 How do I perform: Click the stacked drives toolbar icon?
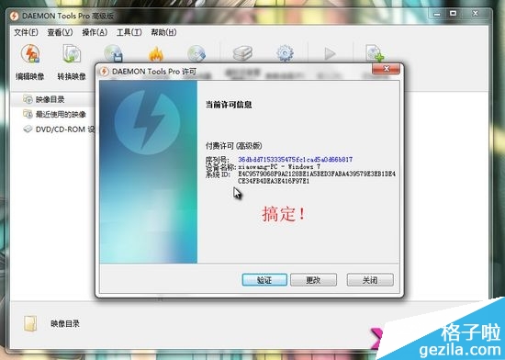click(242, 53)
